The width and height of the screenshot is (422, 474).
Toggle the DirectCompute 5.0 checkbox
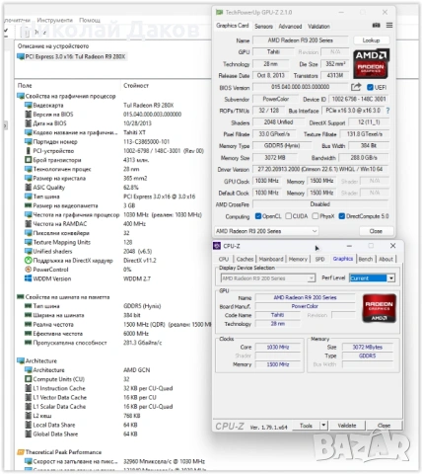tap(342, 216)
